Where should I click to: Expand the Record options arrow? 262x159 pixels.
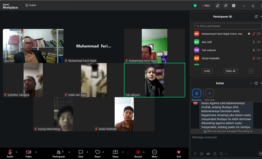pos(144,152)
